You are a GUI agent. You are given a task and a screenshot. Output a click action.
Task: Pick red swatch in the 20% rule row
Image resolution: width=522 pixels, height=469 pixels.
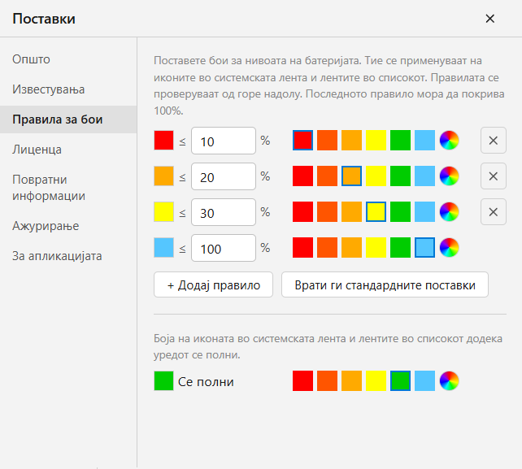[x=303, y=176]
